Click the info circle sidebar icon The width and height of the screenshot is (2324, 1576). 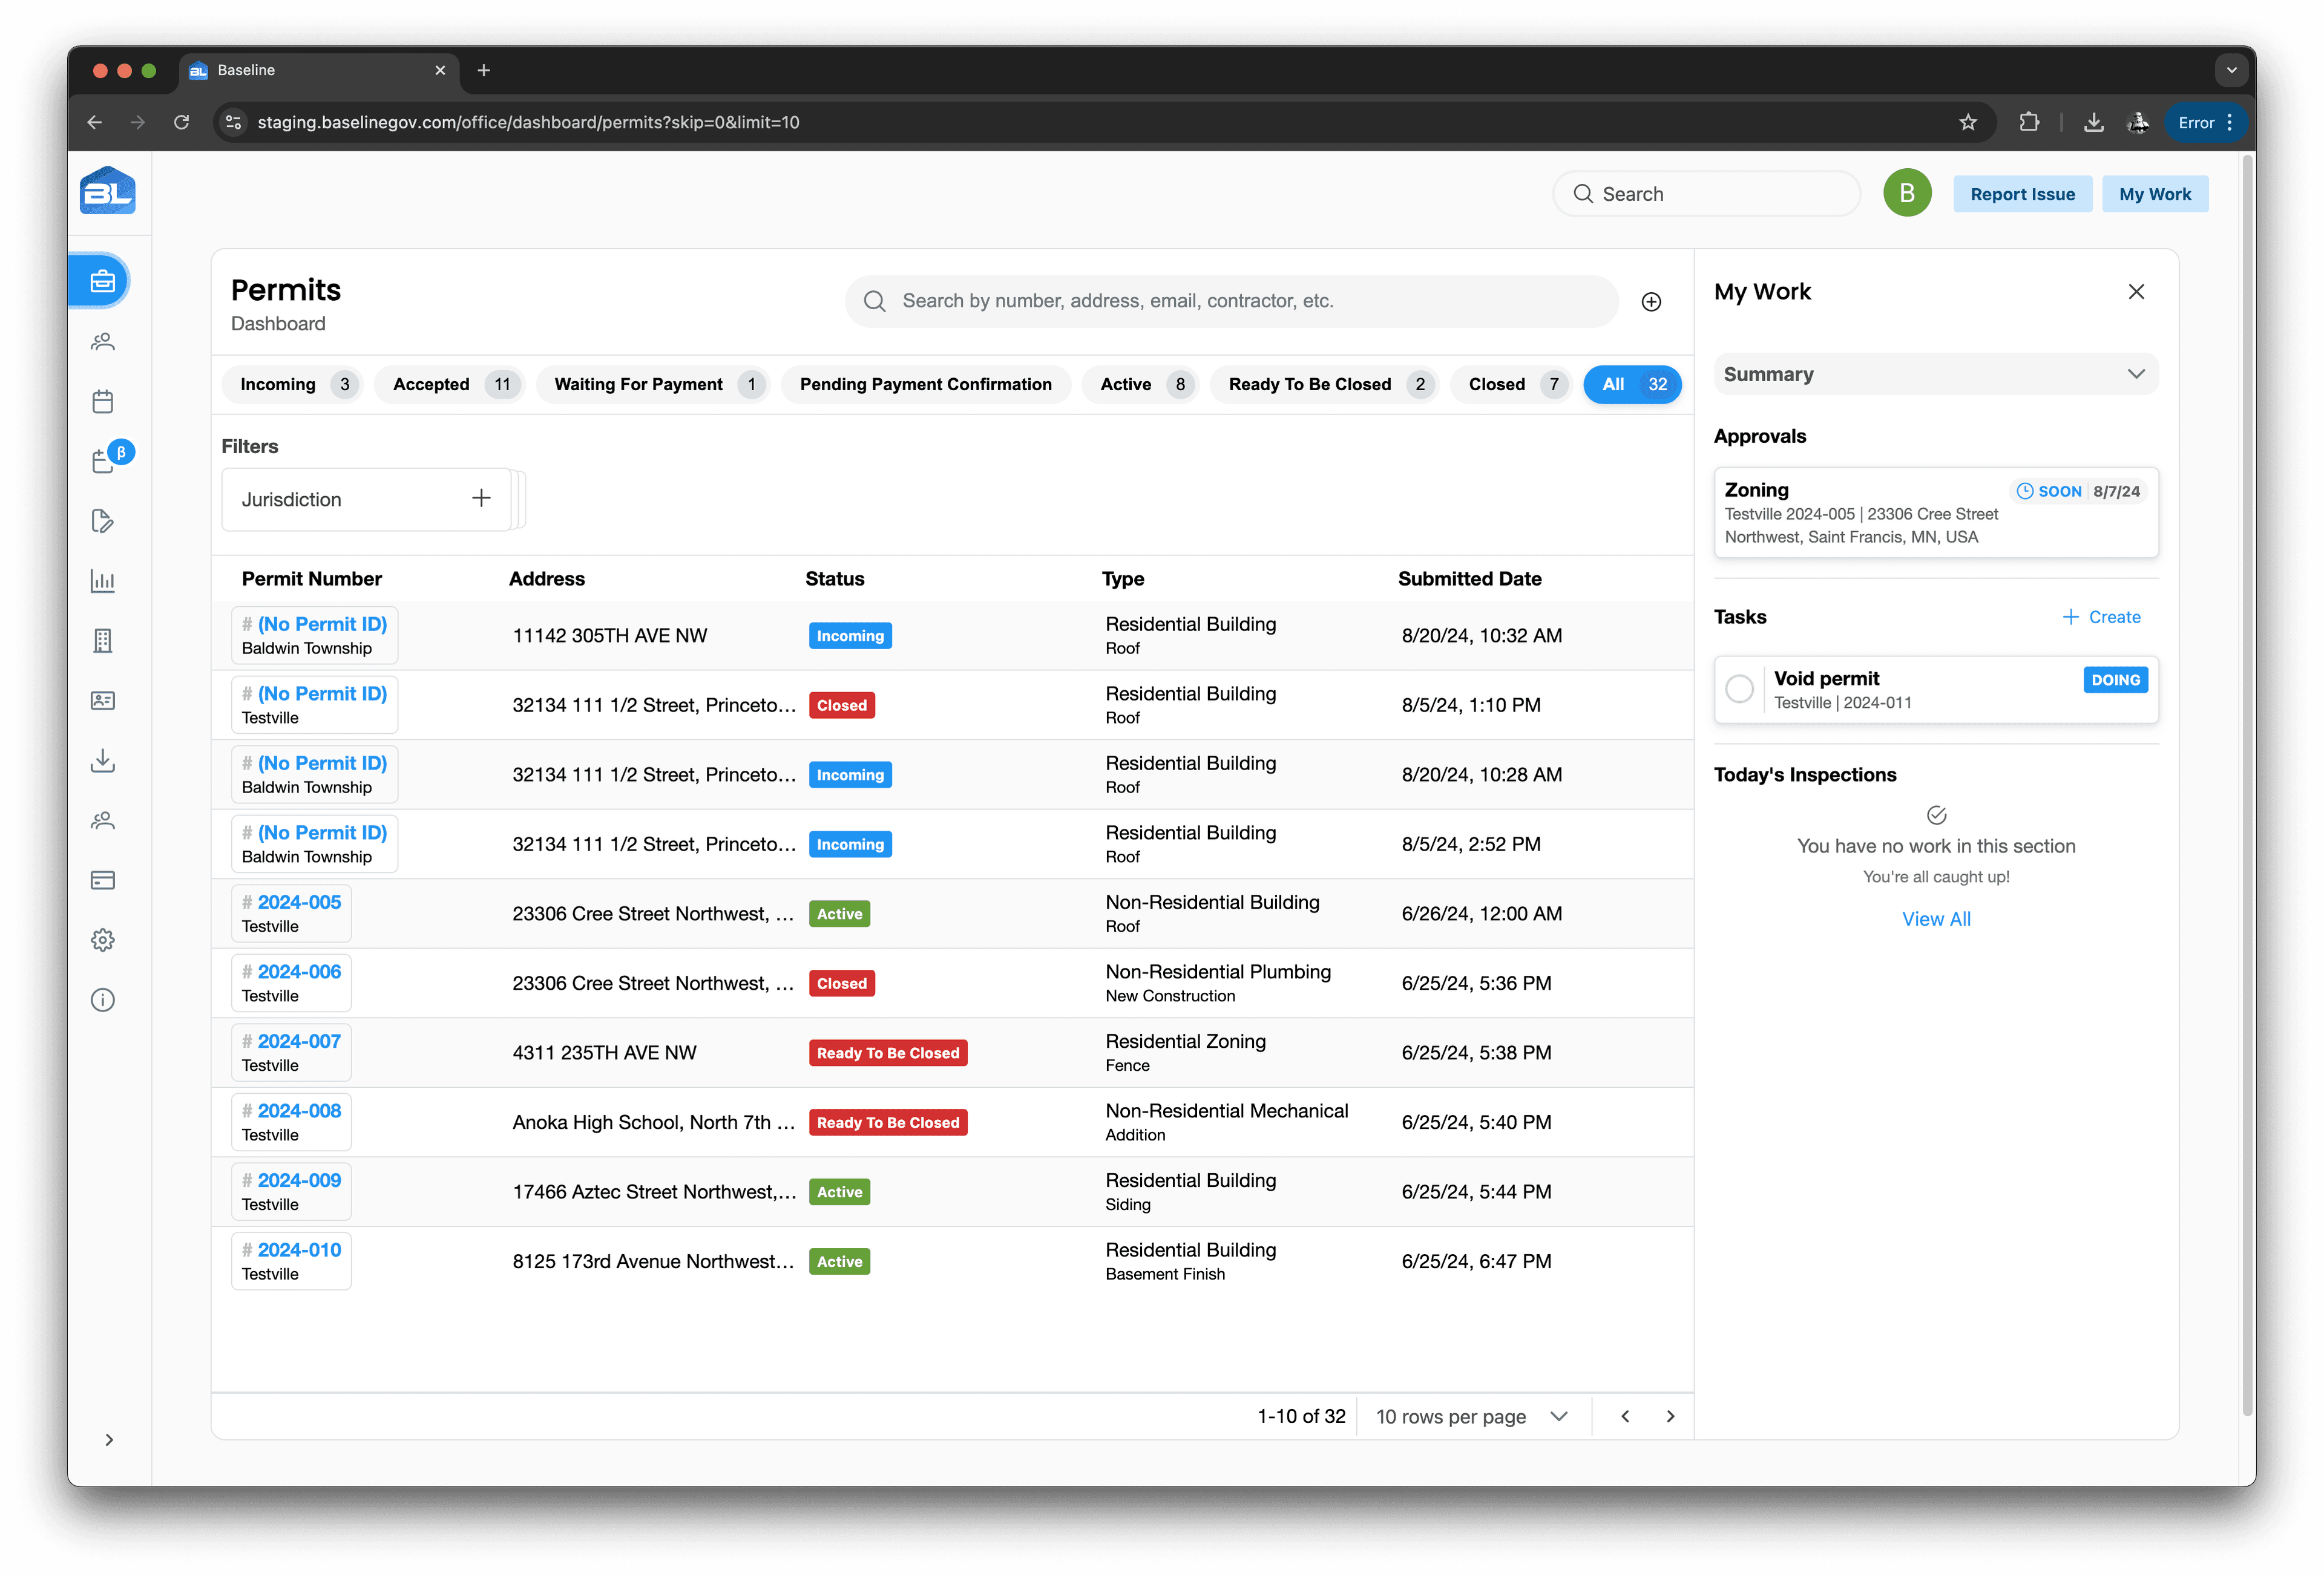(x=102, y=1001)
